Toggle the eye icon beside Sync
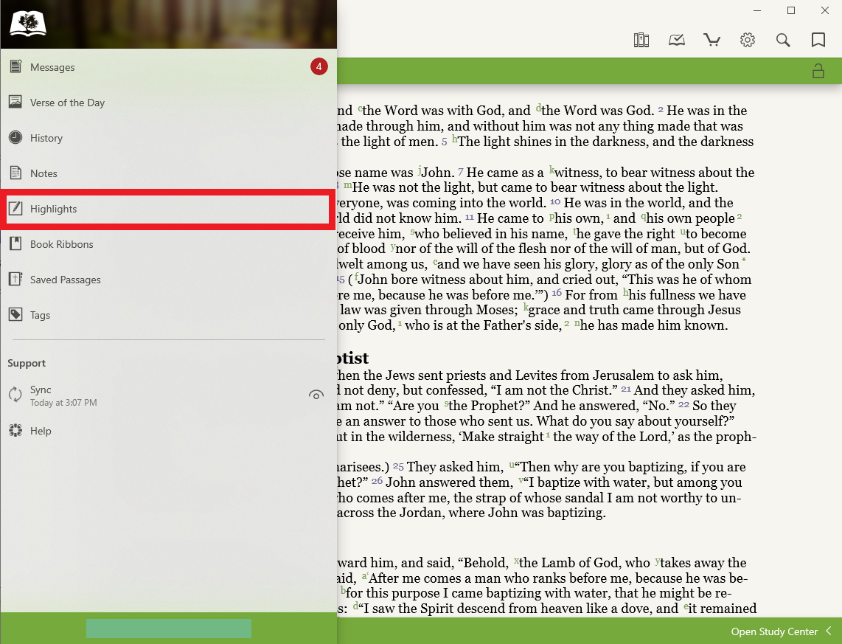This screenshot has height=644, width=842. pyautogui.click(x=316, y=395)
